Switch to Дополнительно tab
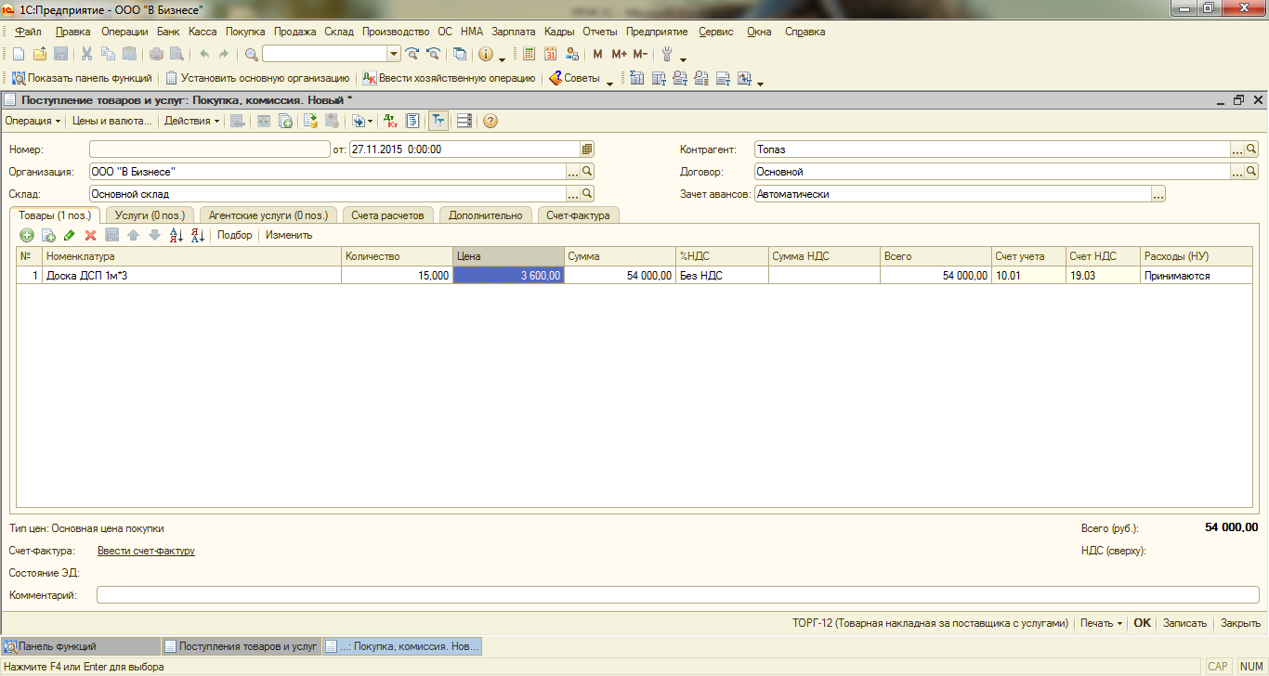Viewport: 1269px width, 676px height. pyautogui.click(x=486, y=214)
